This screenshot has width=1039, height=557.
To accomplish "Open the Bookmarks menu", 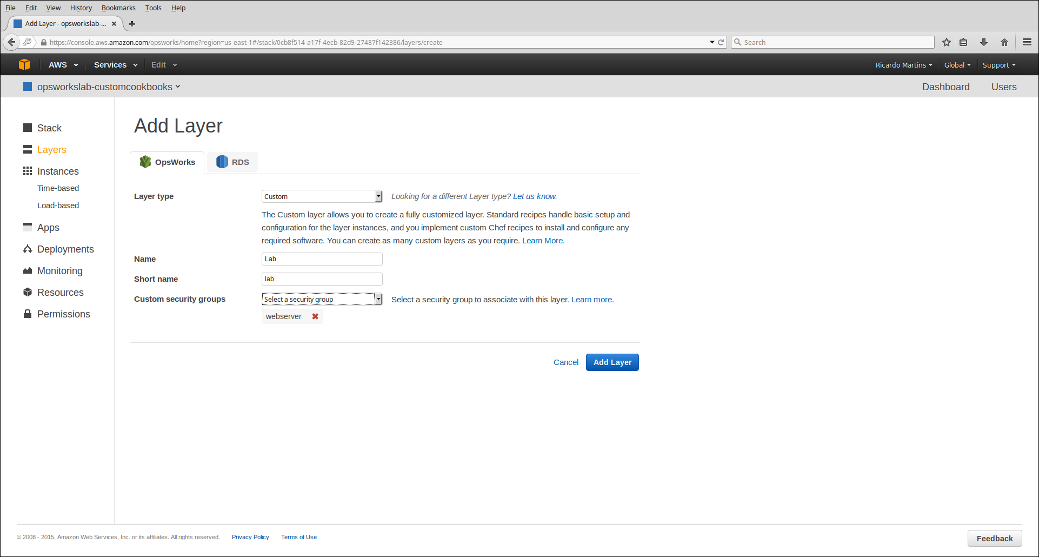I will coord(118,8).
